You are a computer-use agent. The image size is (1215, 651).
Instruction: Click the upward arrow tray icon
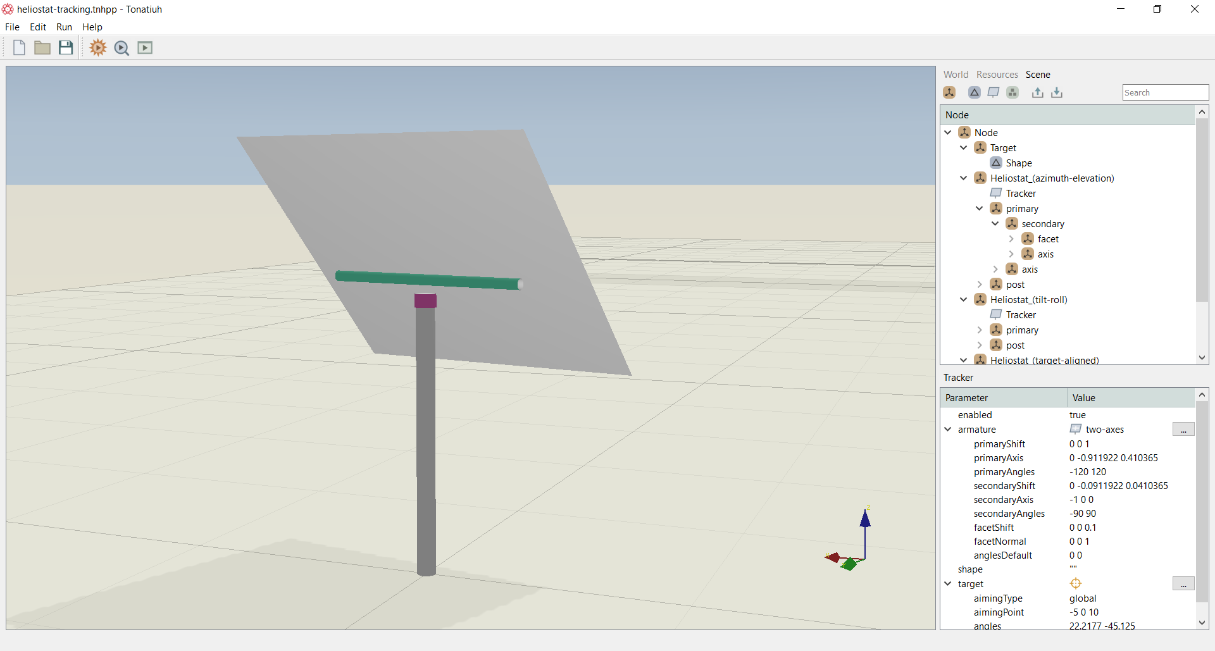point(1038,92)
